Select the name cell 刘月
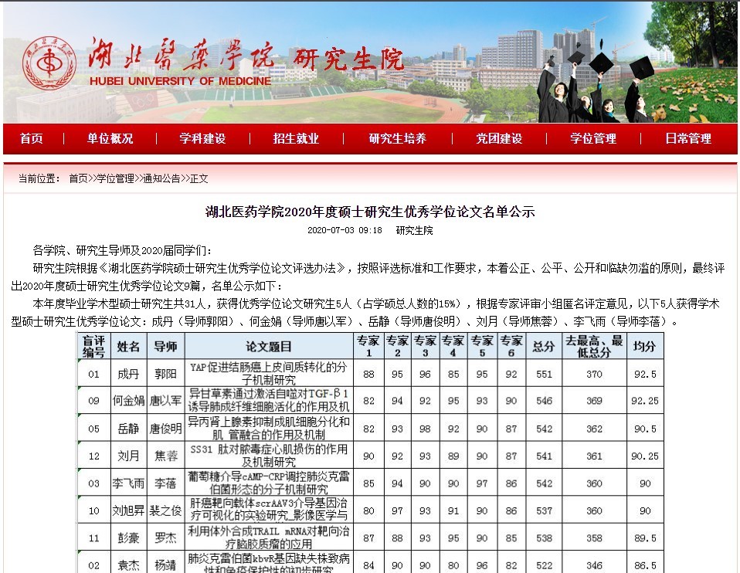This screenshot has height=573, width=740. (x=128, y=456)
